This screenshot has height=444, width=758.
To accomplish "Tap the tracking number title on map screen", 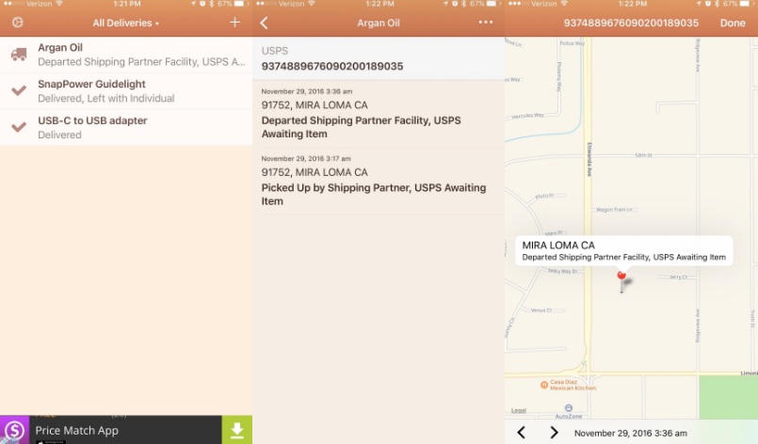I will pyautogui.click(x=631, y=23).
